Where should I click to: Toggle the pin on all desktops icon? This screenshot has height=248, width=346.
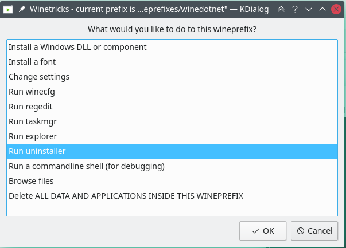22,10
